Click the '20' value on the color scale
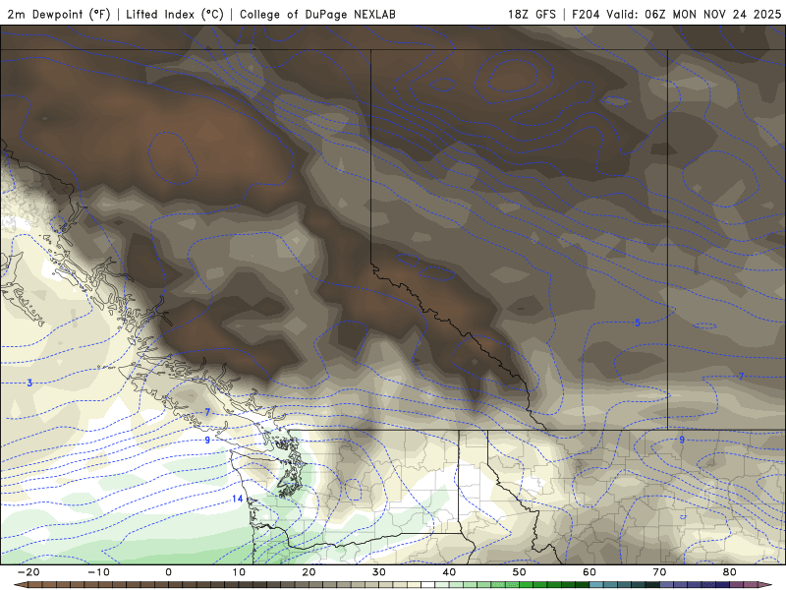 tap(309, 572)
